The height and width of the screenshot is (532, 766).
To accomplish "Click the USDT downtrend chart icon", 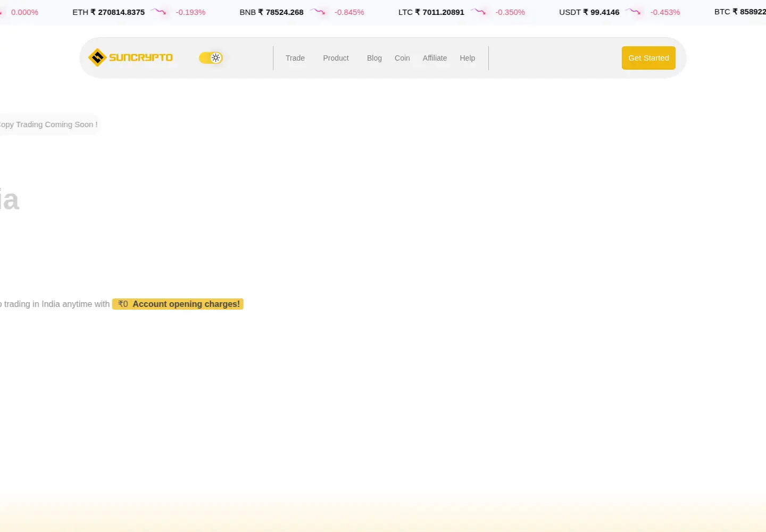I will click(633, 12).
